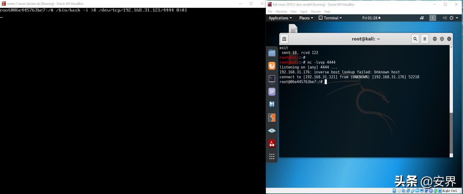Open the Files manager icon in Kali dock
Screen dimensions: 463x194
click(x=272, y=53)
